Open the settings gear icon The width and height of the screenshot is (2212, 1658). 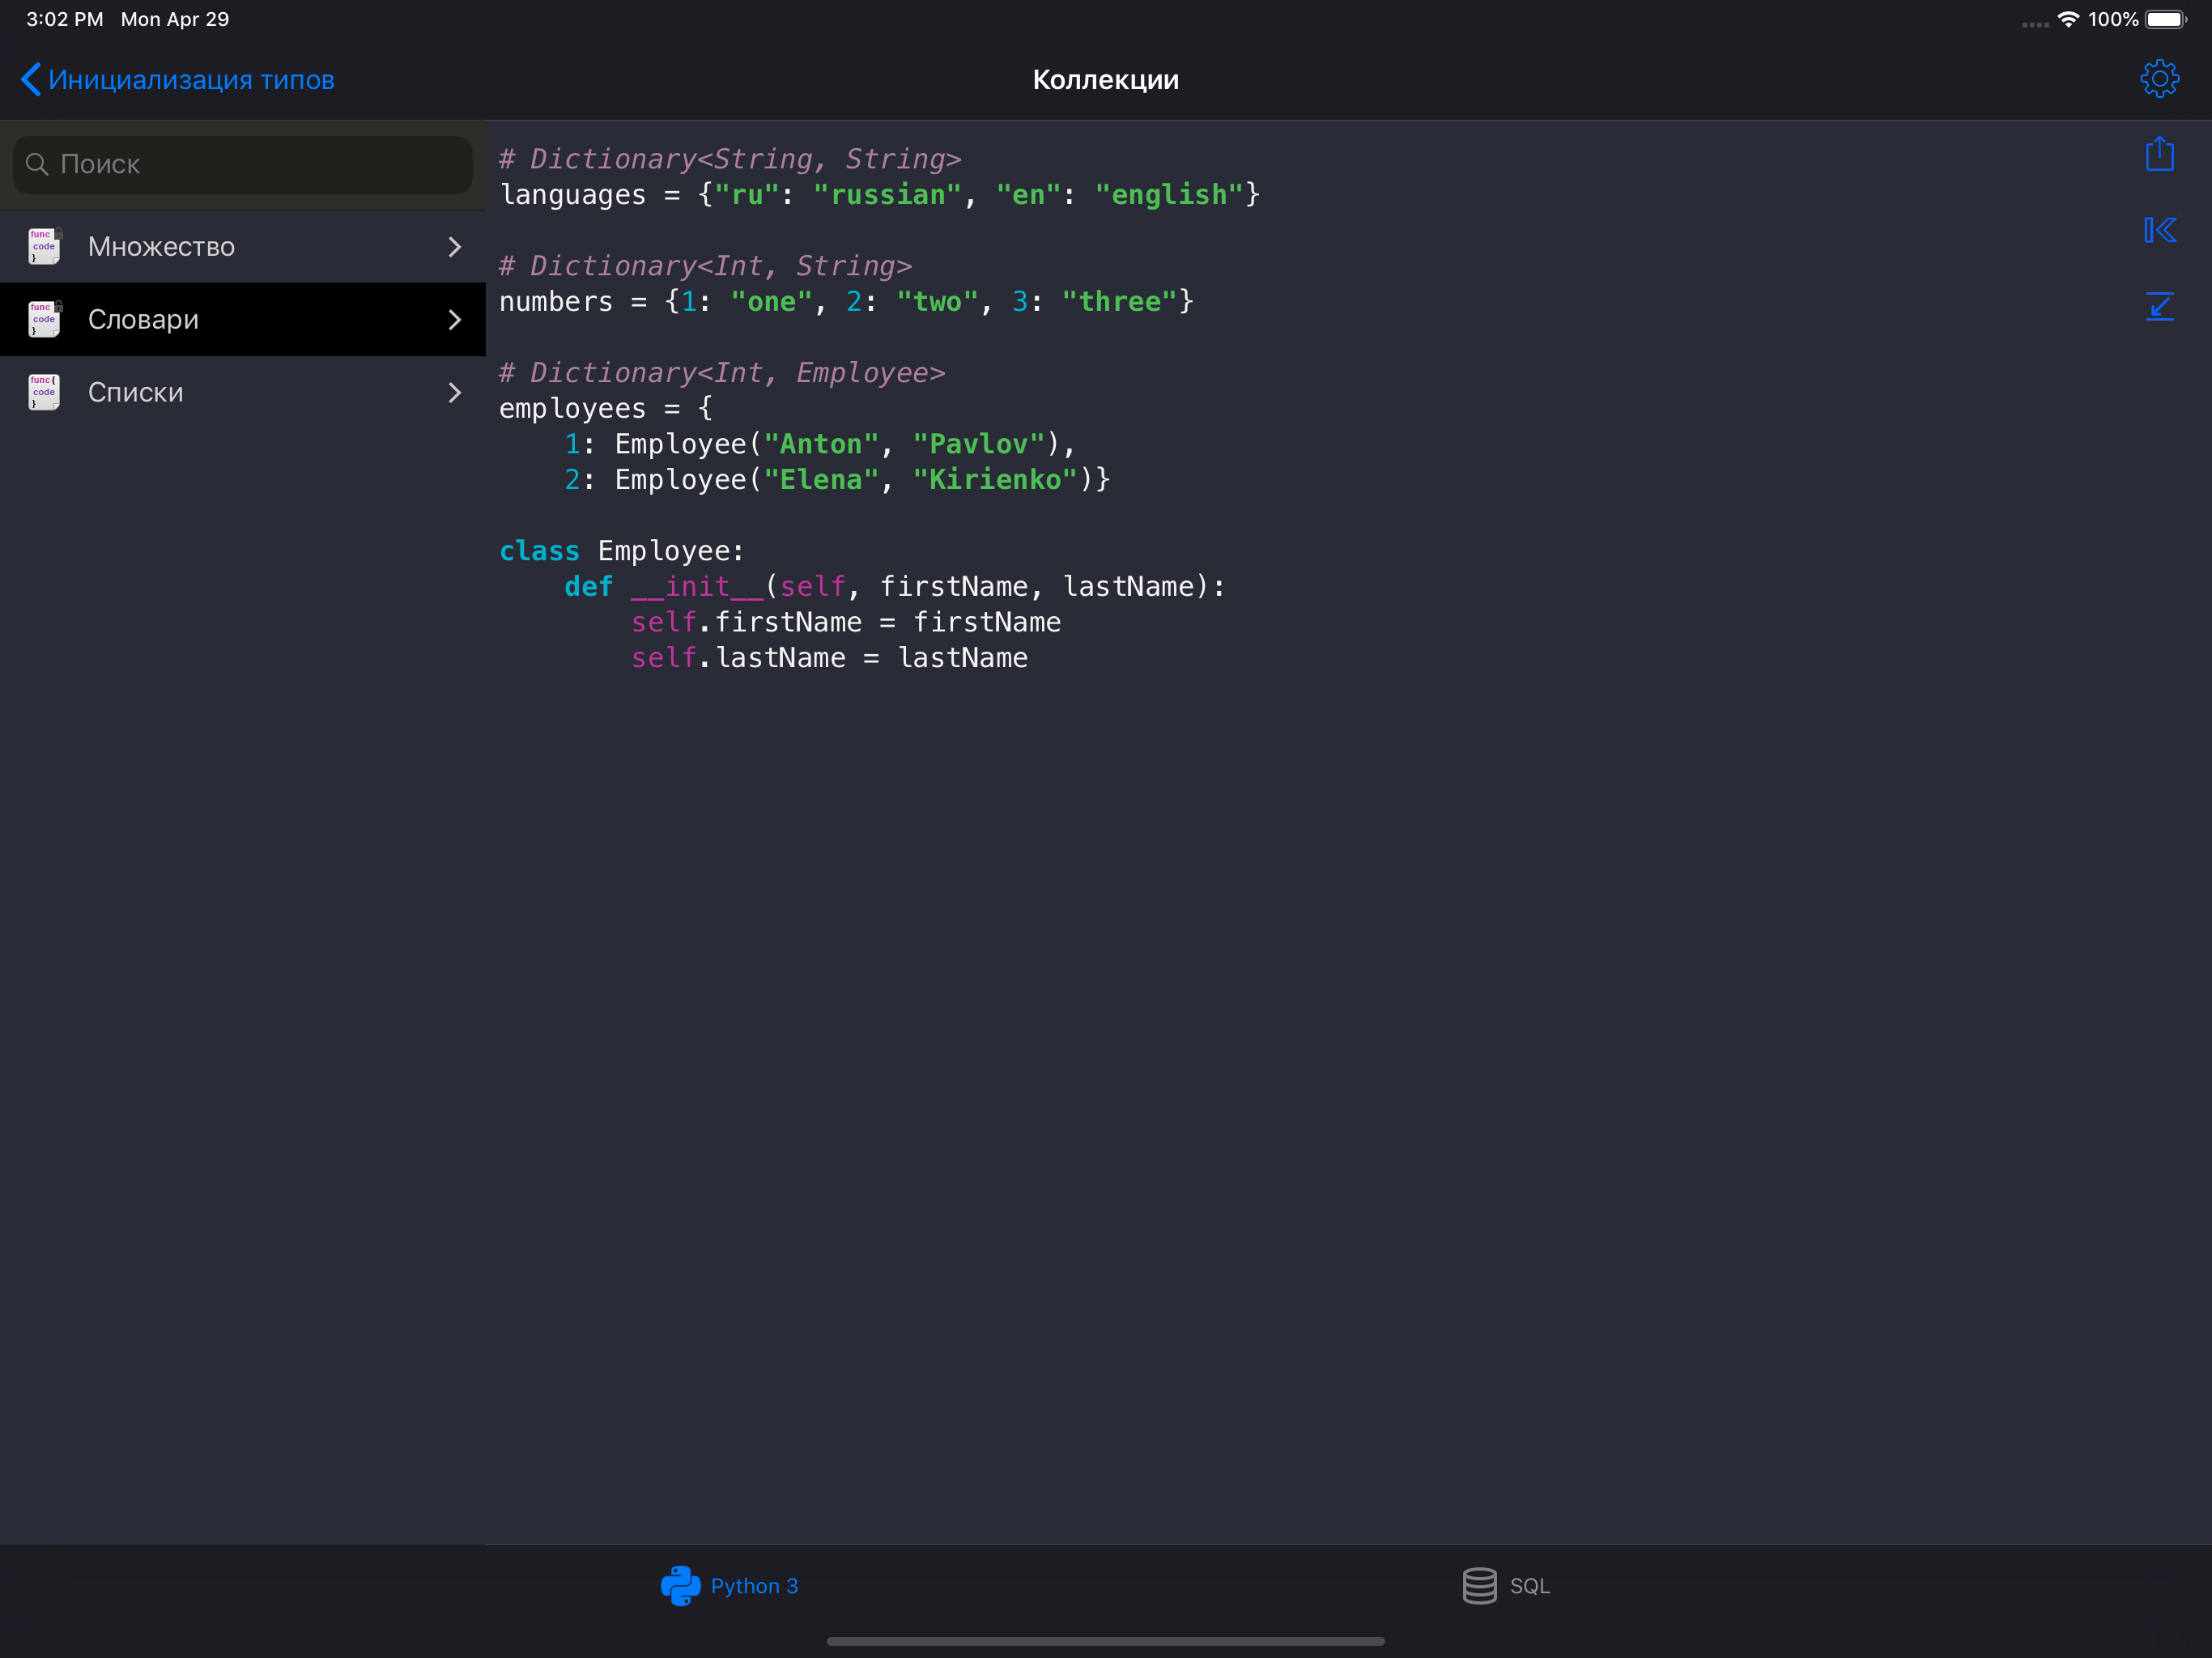(x=2159, y=78)
